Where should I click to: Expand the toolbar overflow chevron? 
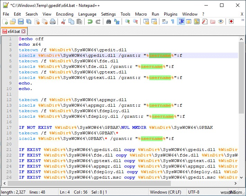click(x=243, y=20)
